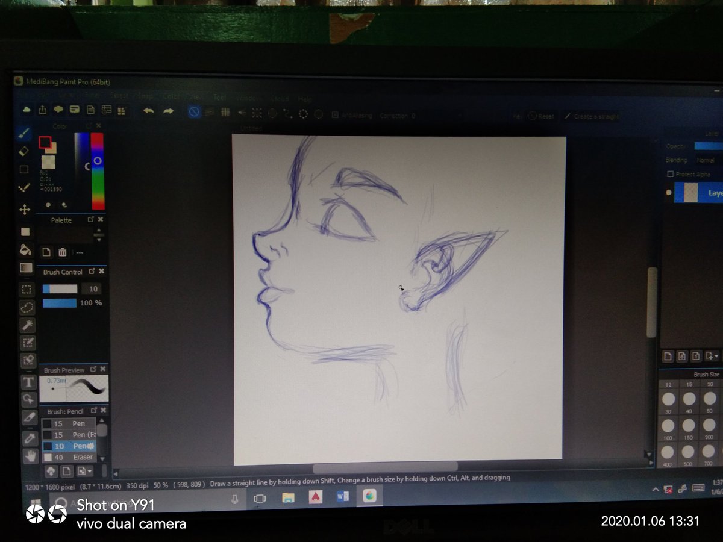
Task: Pop out the Palette panel
Action: (x=91, y=220)
